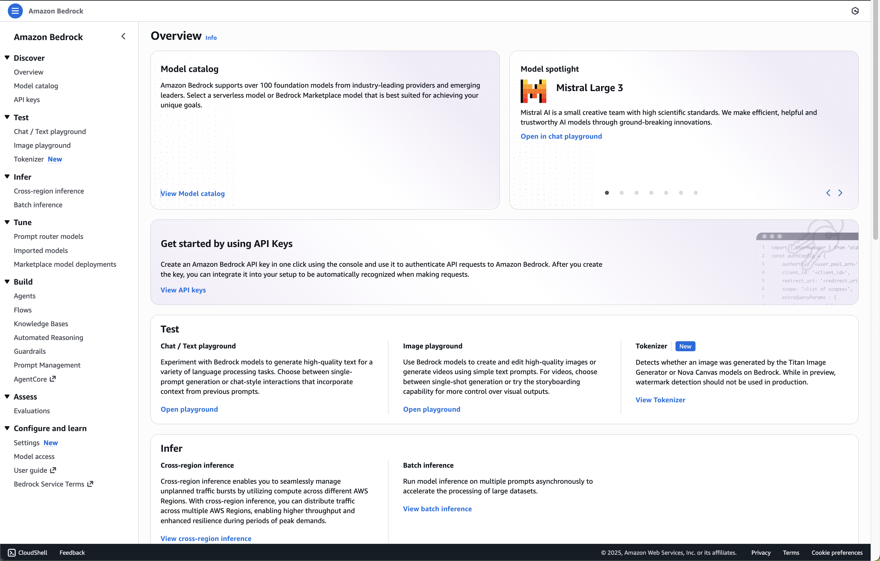The width and height of the screenshot is (880, 561).
Task: Open AgentCore external link icon
Action: [53, 379]
